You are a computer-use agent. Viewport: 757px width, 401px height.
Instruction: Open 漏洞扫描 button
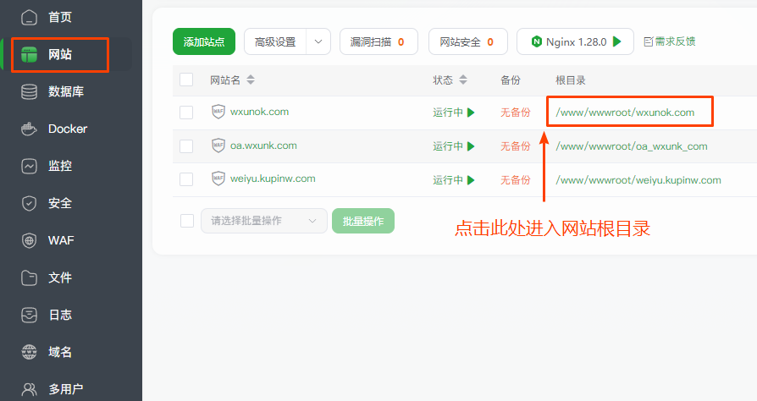(378, 41)
